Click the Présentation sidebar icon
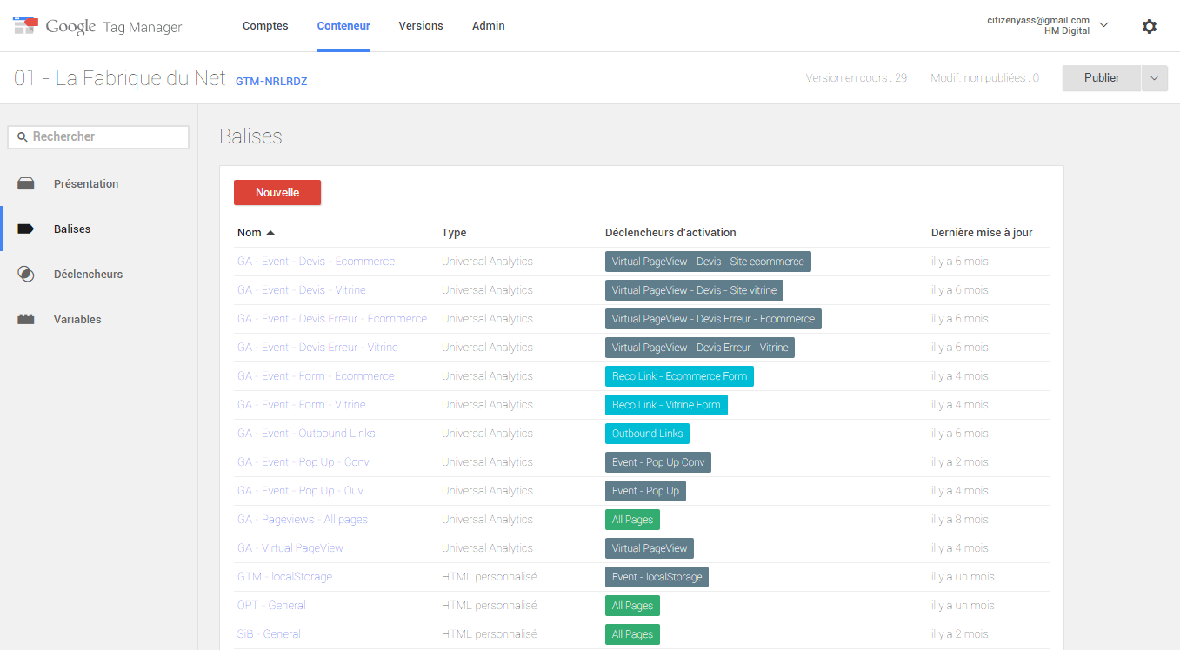This screenshot has width=1180, height=650. click(26, 184)
